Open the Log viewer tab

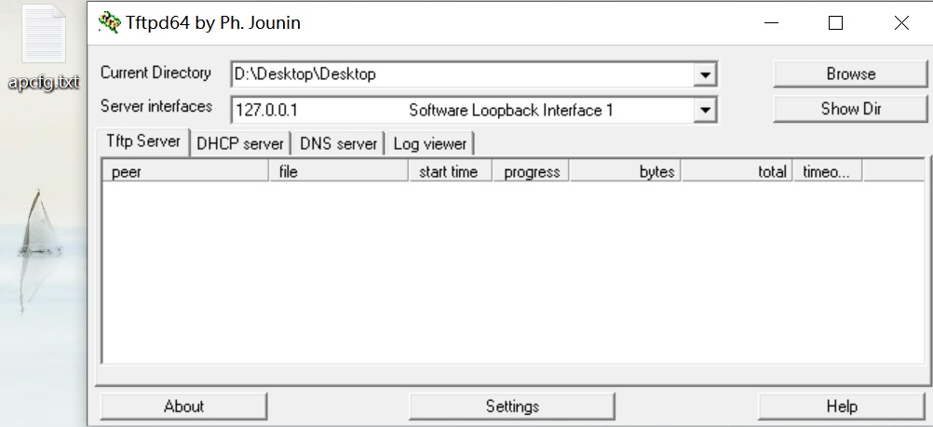[x=429, y=144]
